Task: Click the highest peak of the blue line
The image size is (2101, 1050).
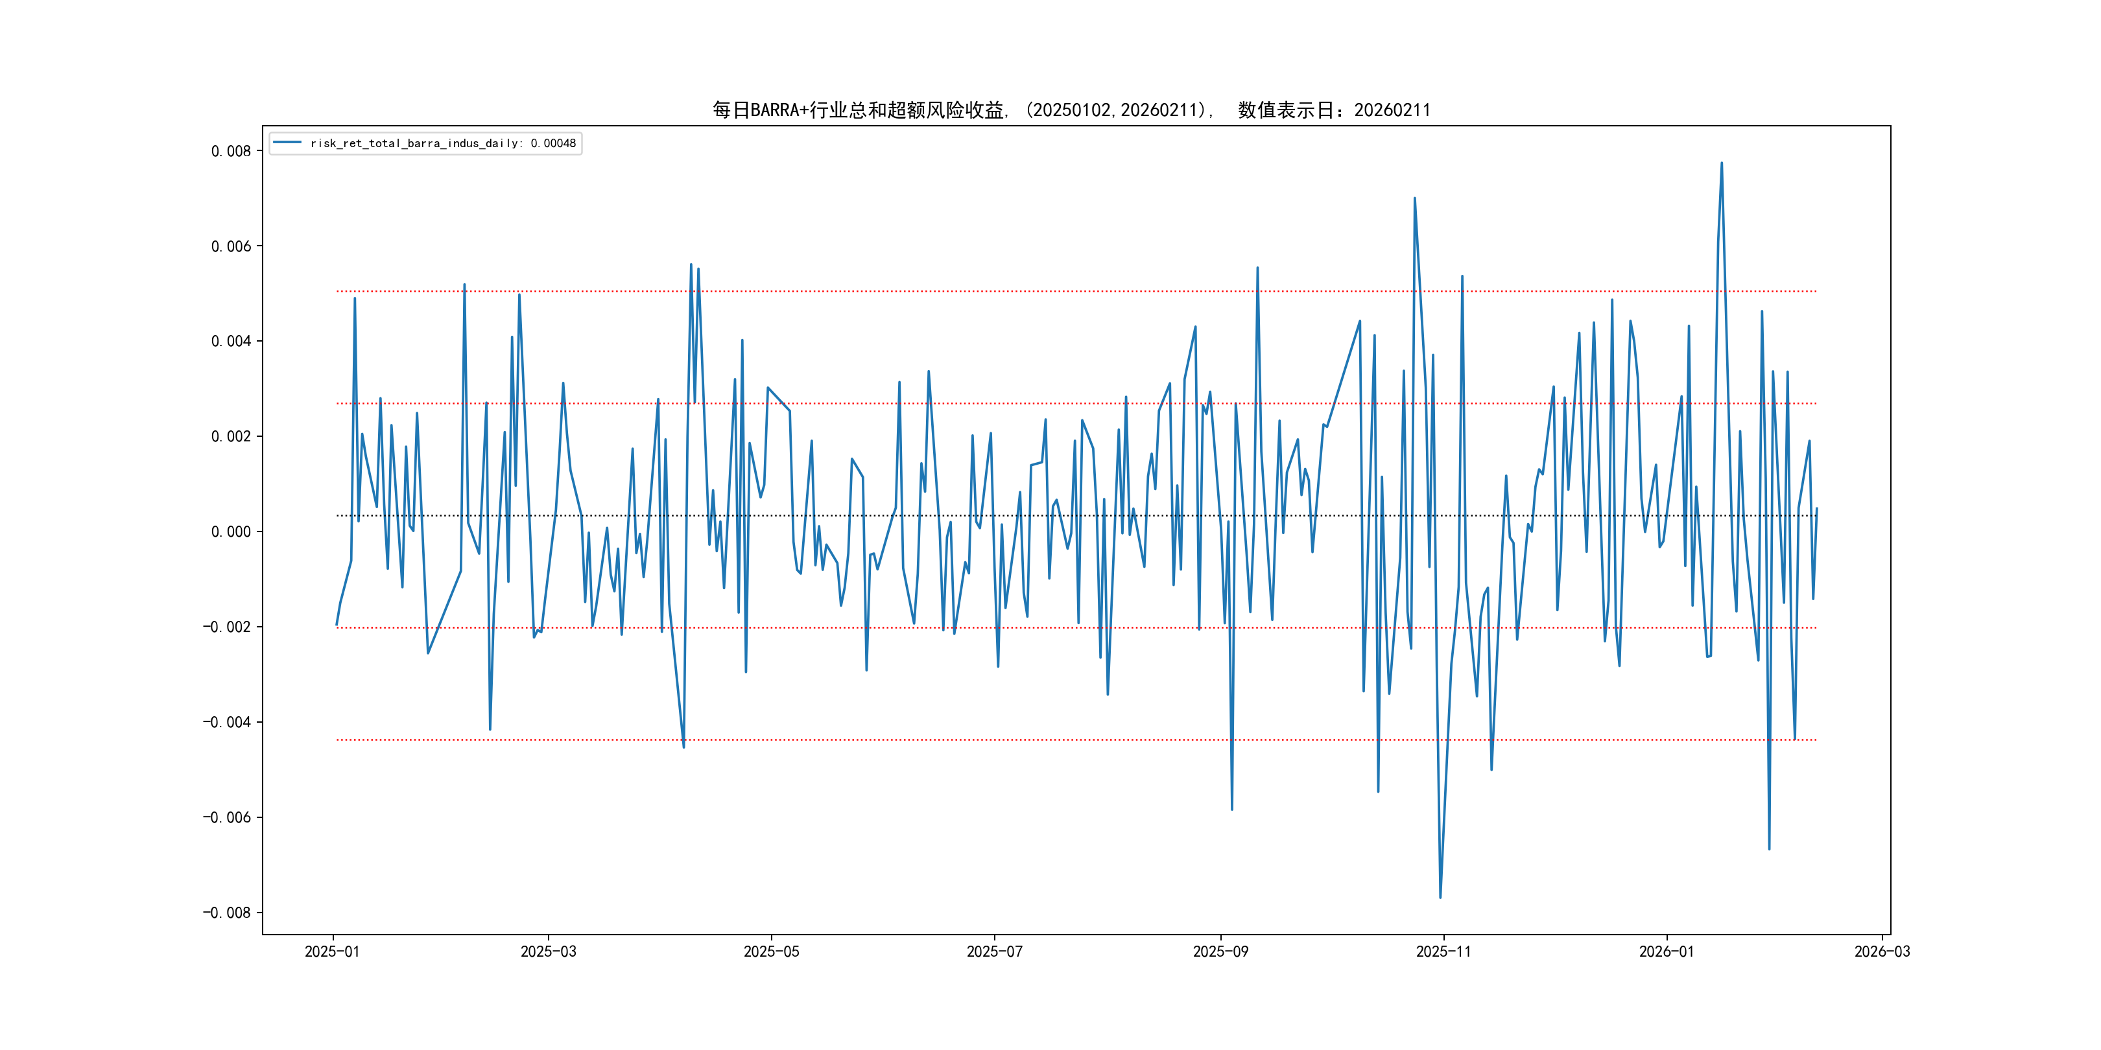Action: 1722,163
